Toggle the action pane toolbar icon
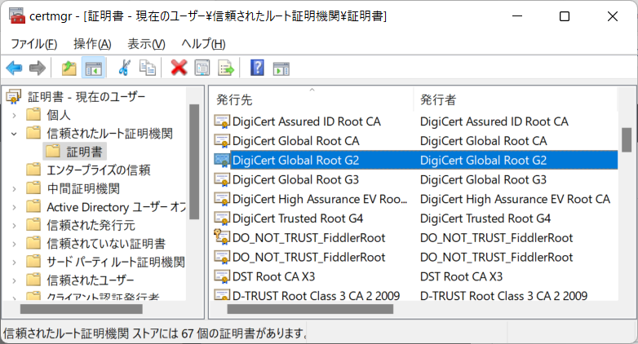The width and height of the screenshot is (638, 344). (x=281, y=68)
